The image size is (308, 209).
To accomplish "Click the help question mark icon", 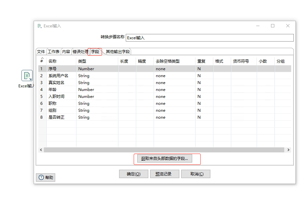I will [41, 177].
